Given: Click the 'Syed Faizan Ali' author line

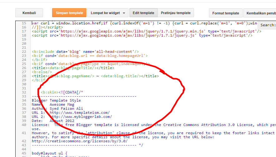Looking at the screenshot, I should tap(57, 109).
